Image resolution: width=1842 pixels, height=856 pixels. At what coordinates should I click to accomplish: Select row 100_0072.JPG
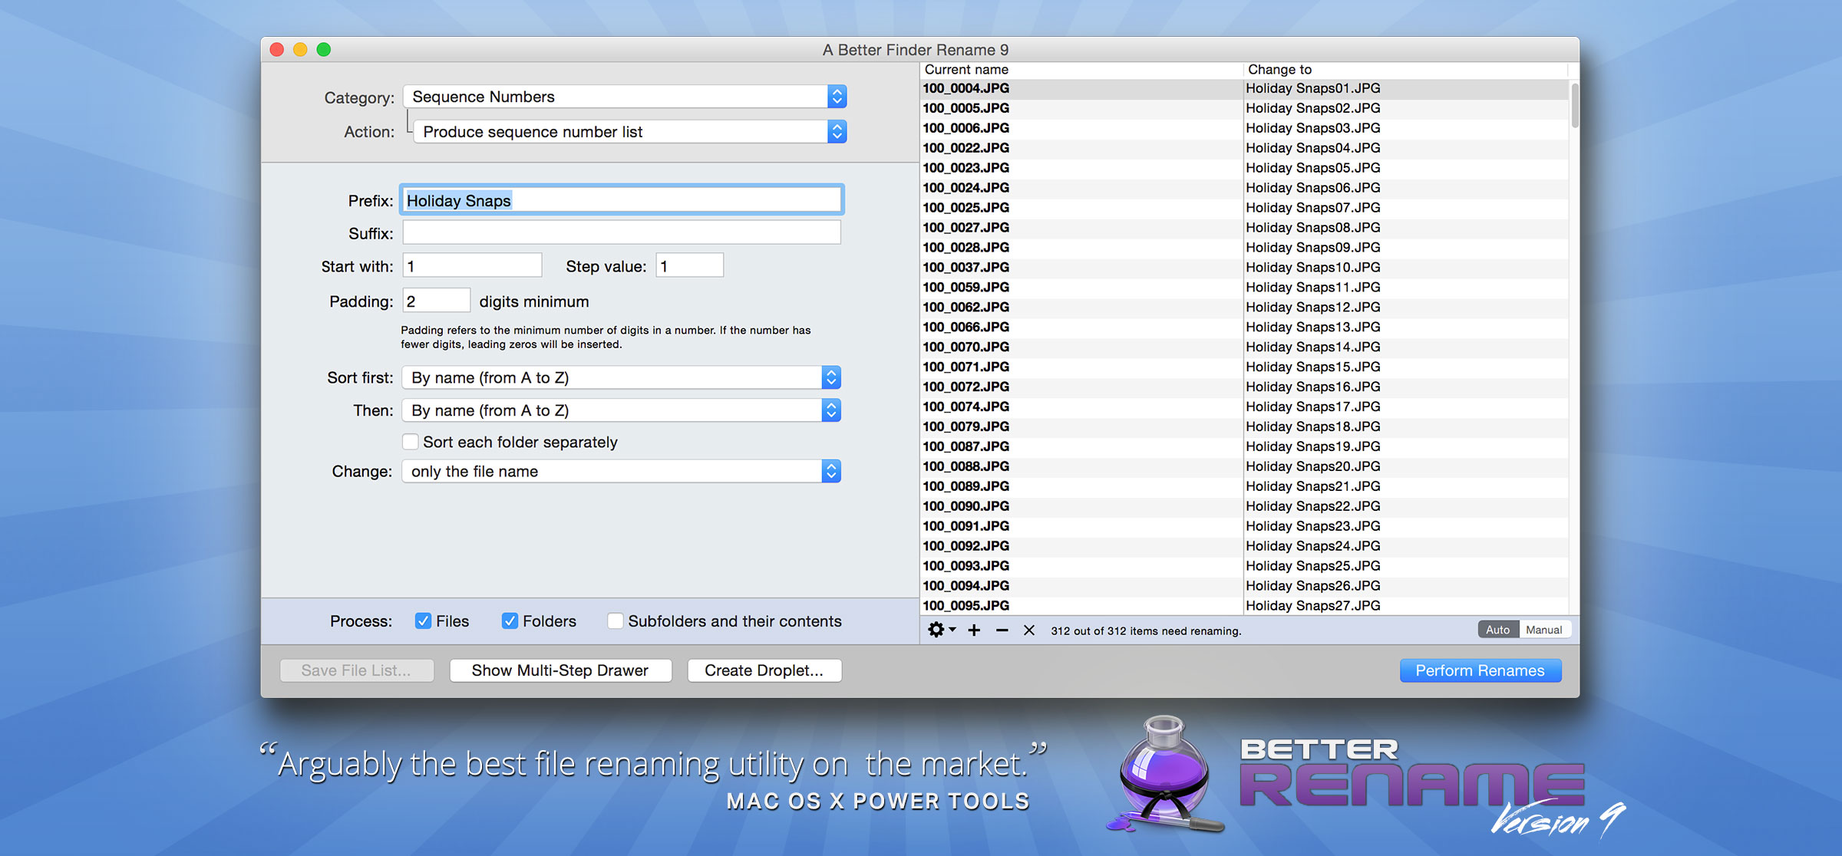point(1245,387)
